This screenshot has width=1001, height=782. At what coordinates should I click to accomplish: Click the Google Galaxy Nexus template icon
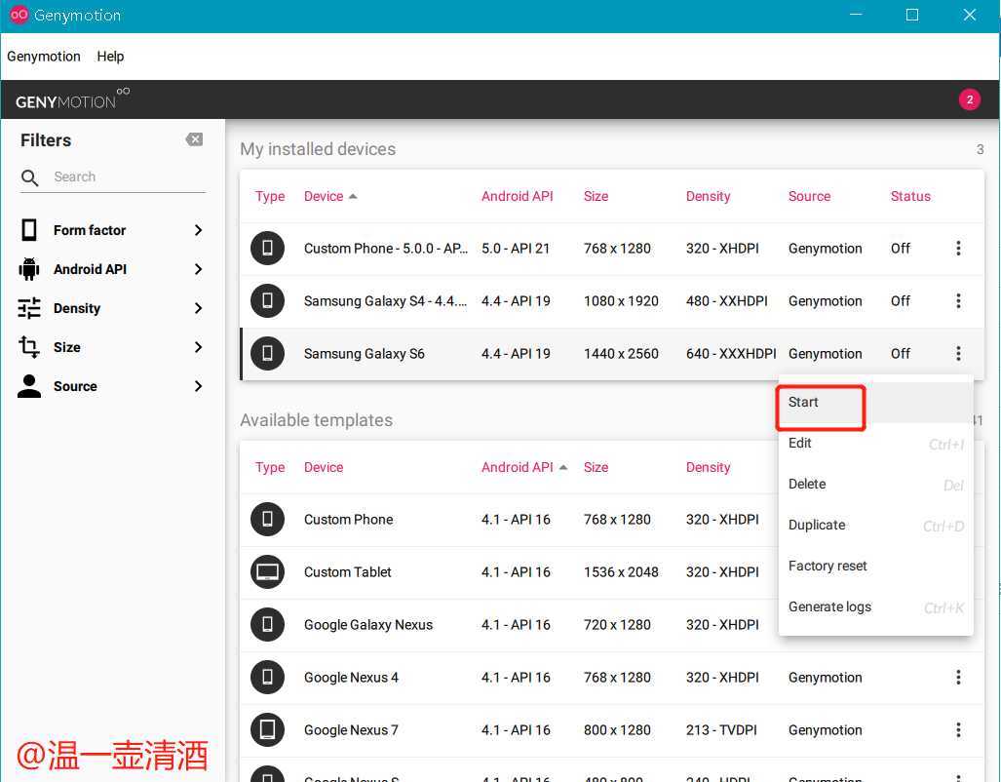(x=267, y=624)
